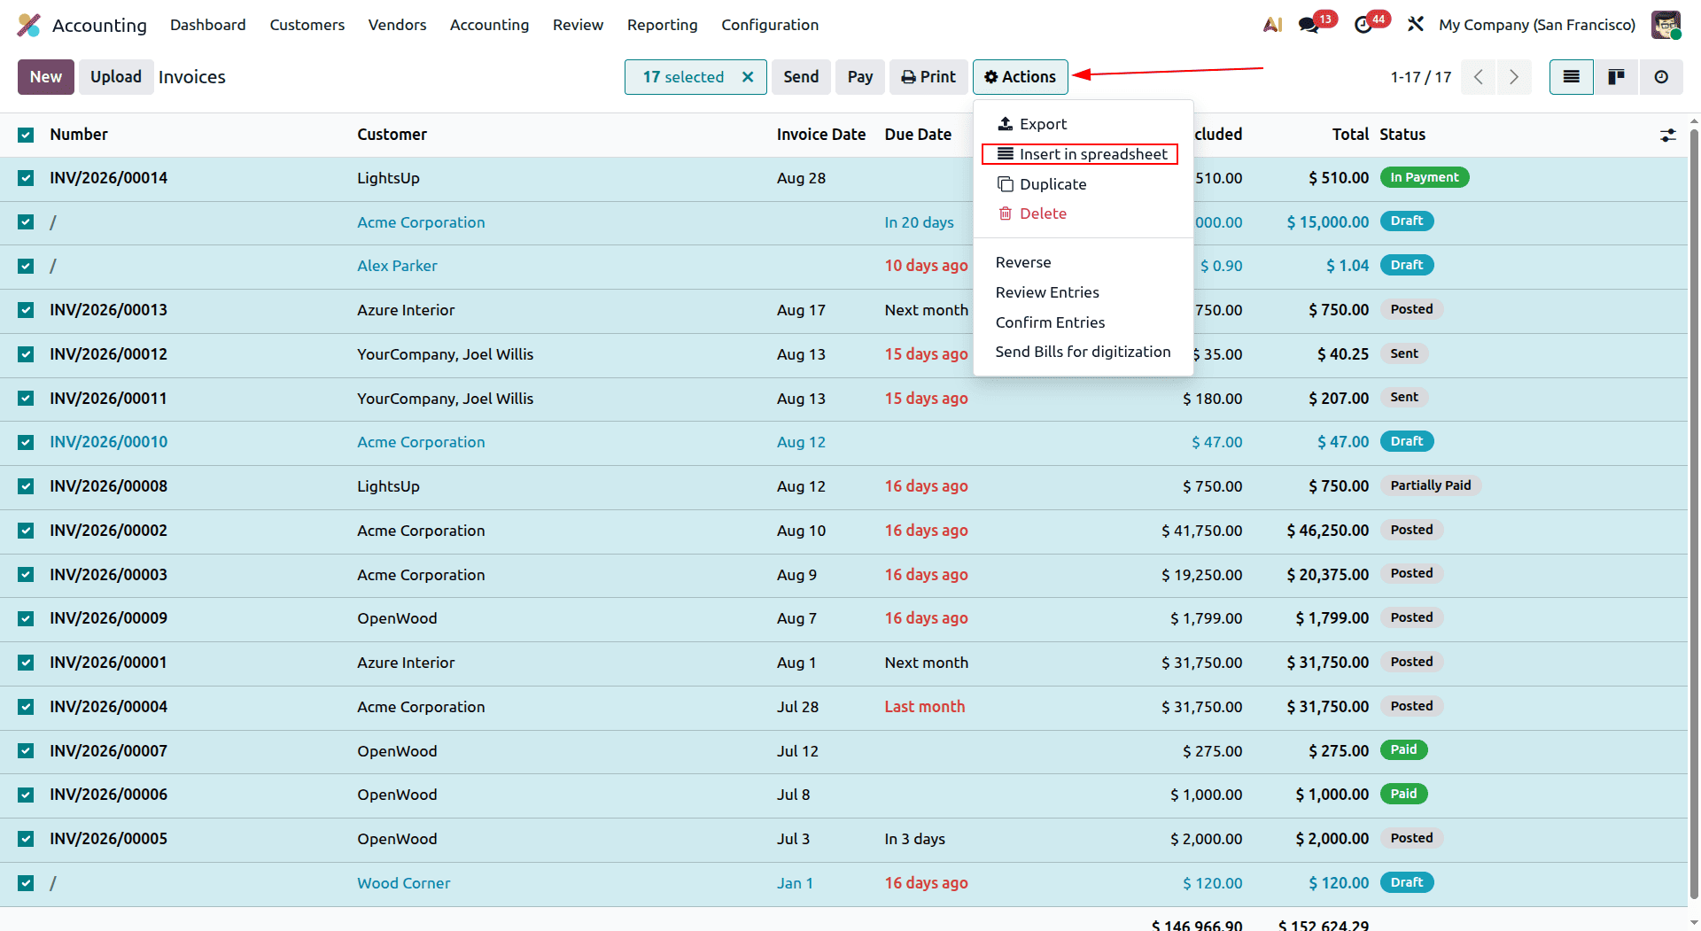Uncheck the INV/2026/00012 row checkbox

(x=26, y=354)
